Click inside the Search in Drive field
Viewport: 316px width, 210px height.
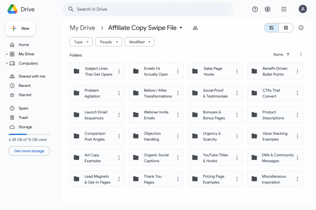148,9
